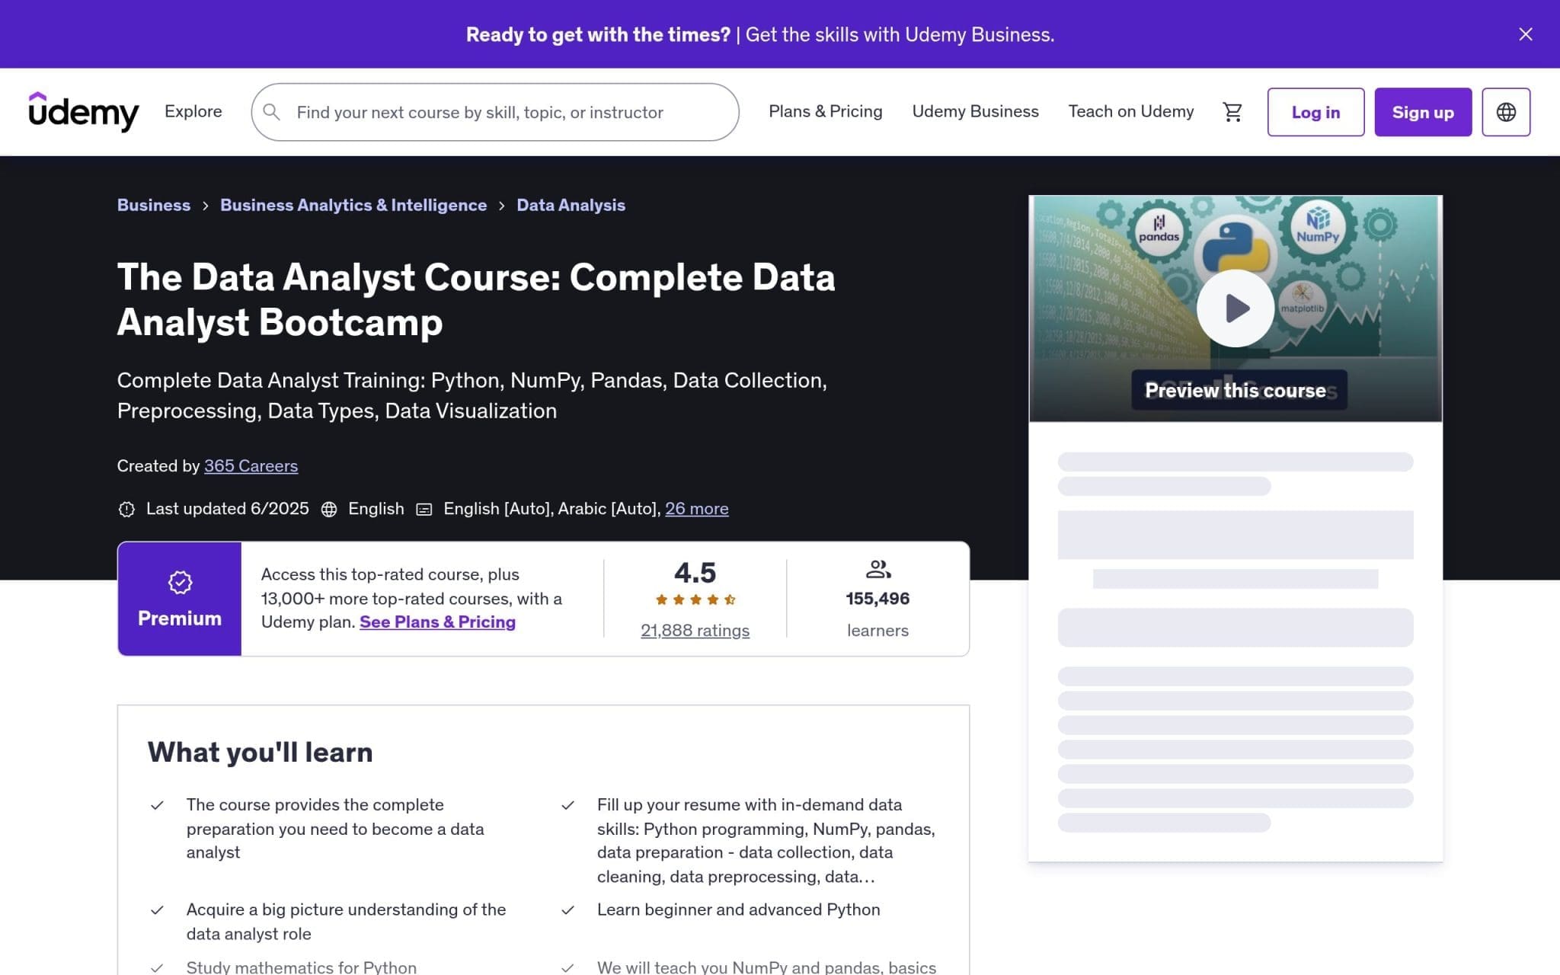Screen dimensions: 1560x975
Task: Click See Plans & Pricing link
Action: coord(437,622)
